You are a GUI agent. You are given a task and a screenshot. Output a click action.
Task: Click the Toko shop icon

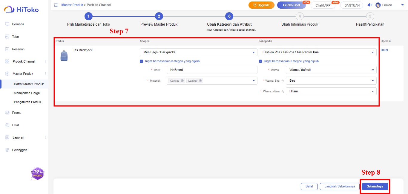[x=7, y=37]
